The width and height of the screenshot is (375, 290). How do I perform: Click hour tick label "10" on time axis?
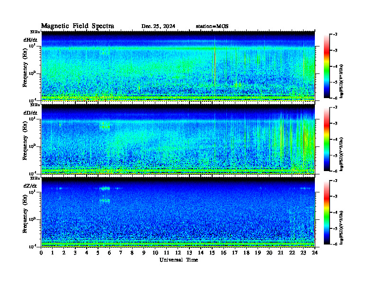[155, 253]
